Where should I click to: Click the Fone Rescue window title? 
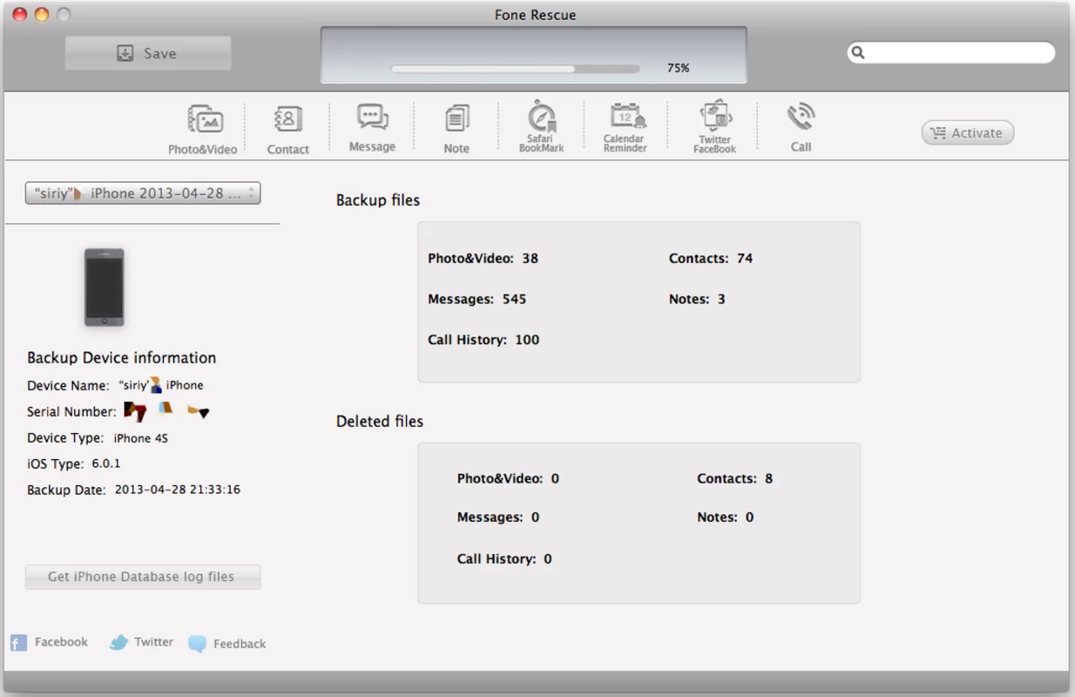[x=535, y=15]
